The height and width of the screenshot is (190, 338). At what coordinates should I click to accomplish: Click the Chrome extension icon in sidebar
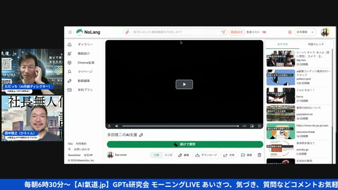click(x=69, y=62)
